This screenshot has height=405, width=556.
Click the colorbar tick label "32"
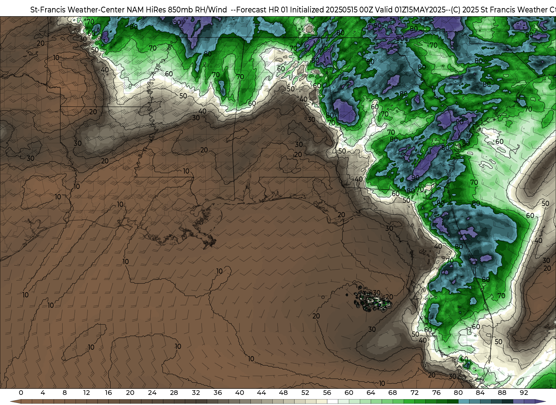coord(196,393)
